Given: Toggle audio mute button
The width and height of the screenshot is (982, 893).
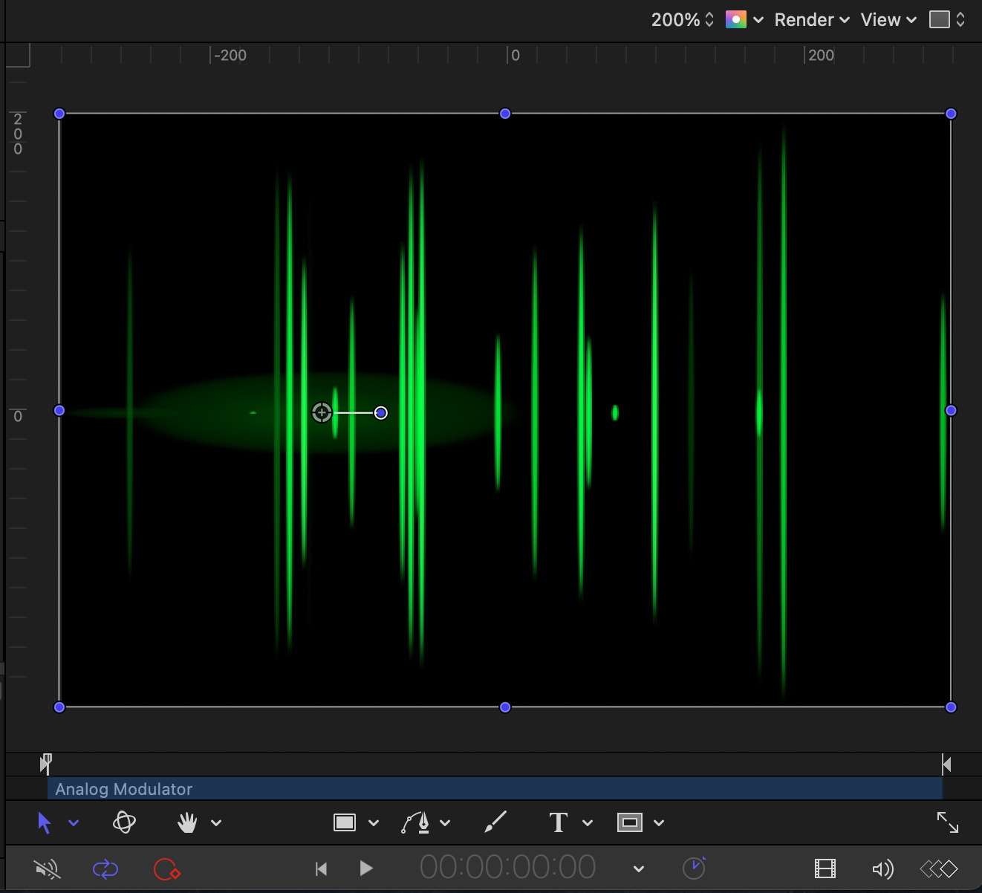Looking at the screenshot, I should (48, 868).
